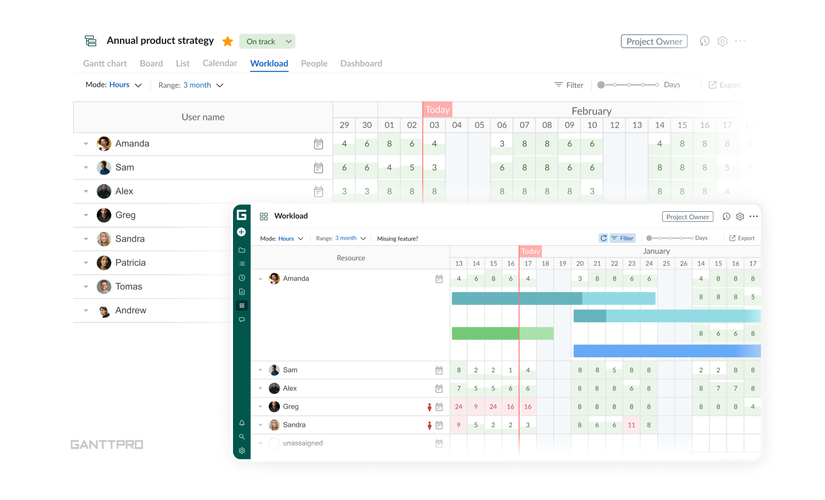The image size is (825, 500).
Task: Switch to the Board tab
Action: (x=151, y=63)
